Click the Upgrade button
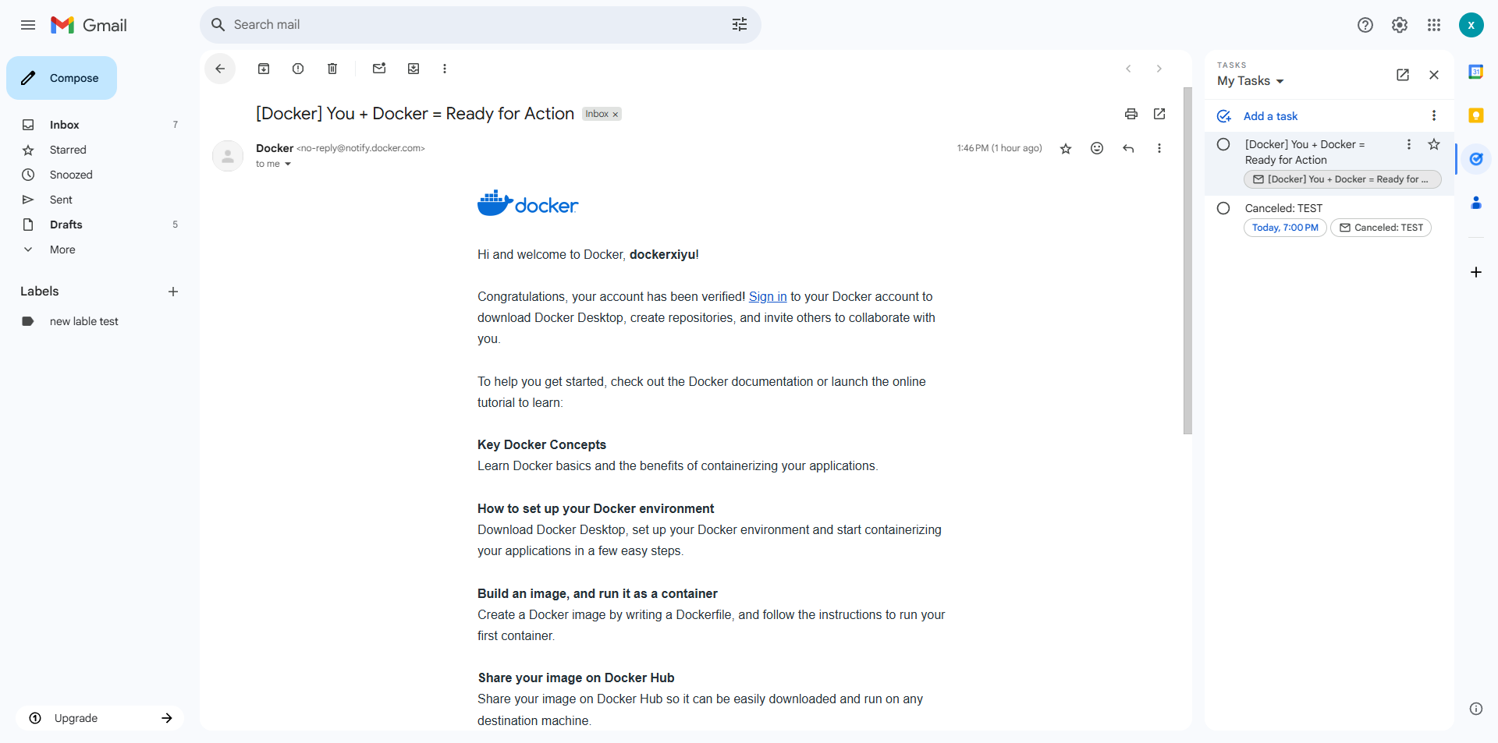The image size is (1498, 743). 100,718
